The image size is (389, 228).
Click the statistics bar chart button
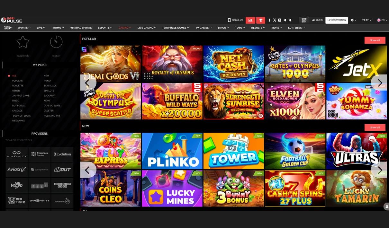point(250,20)
